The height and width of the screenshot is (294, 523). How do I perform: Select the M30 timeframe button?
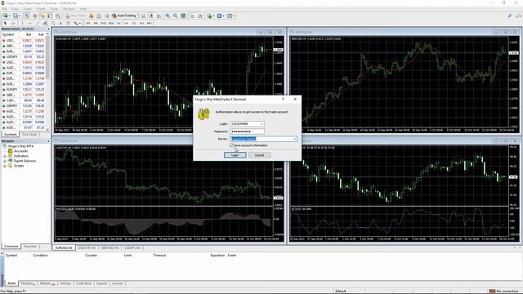click(111, 24)
